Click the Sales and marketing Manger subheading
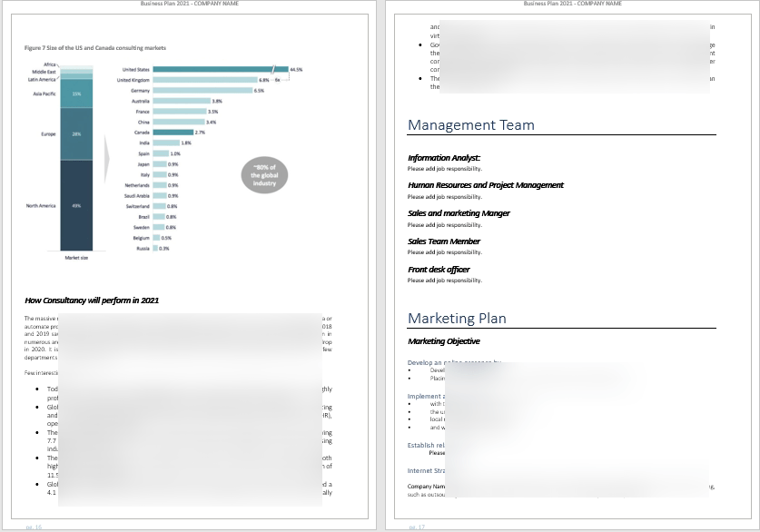760x532 pixels. [x=459, y=213]
